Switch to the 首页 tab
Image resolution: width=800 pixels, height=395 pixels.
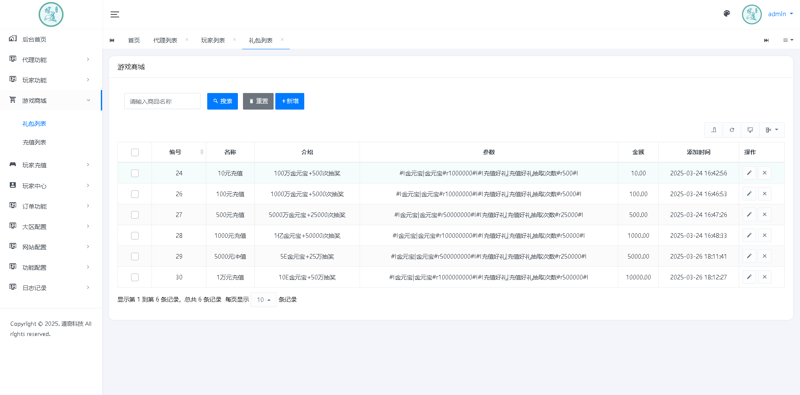pyautogui.click(x=134, y=40)
